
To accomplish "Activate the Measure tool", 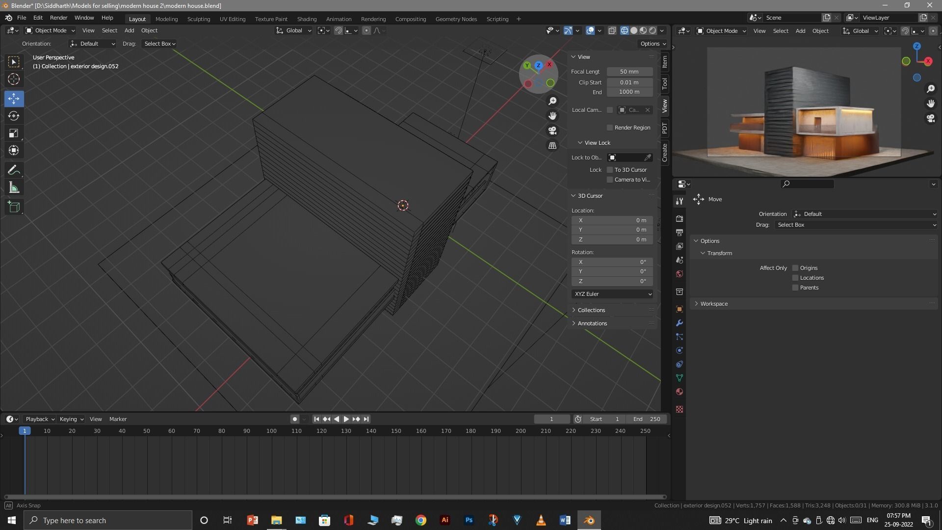I will 14,188.
